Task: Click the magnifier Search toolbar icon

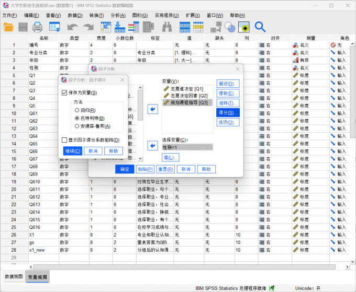Action: 260,27
